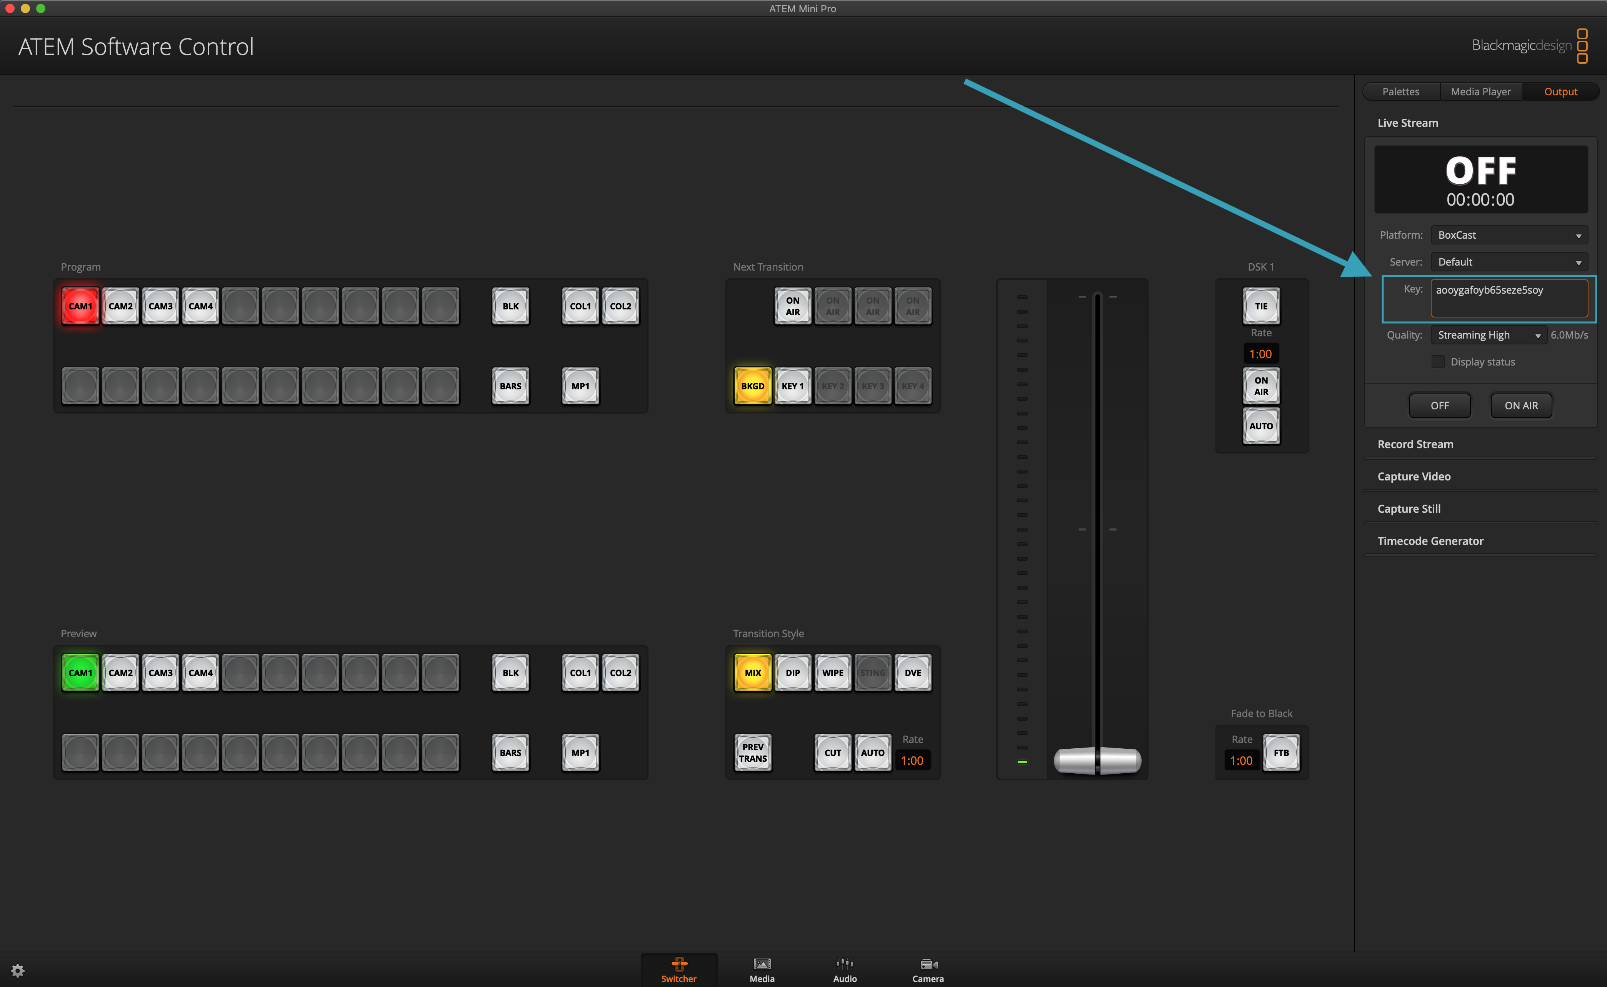
Task: Open the Server dropdown
Action: point(1509,262)
